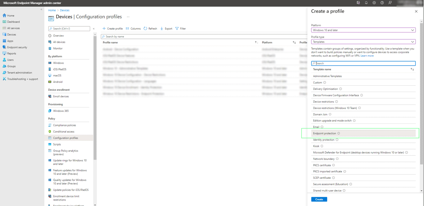The width and height of the screenshot is (424, 206).
Task: Open the settings gear icon
Action: pos(374,3)
